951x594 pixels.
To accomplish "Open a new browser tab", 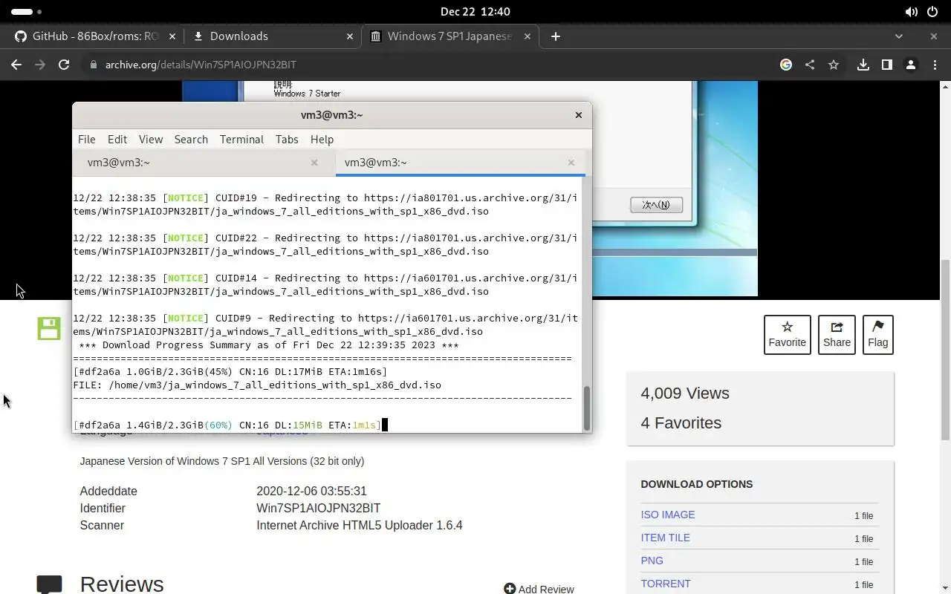I will click(x=556, y=36).
